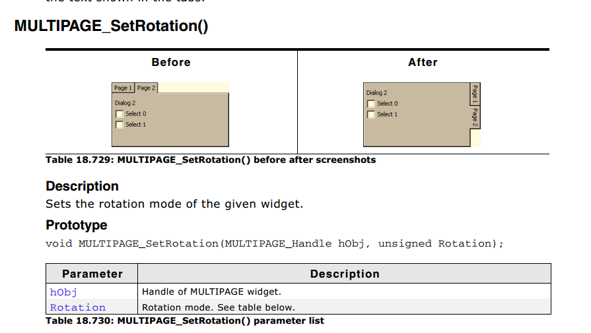This screenshot has height=333, width=591.
Task: Click the Before column header
Action: [x=171, y=62]
